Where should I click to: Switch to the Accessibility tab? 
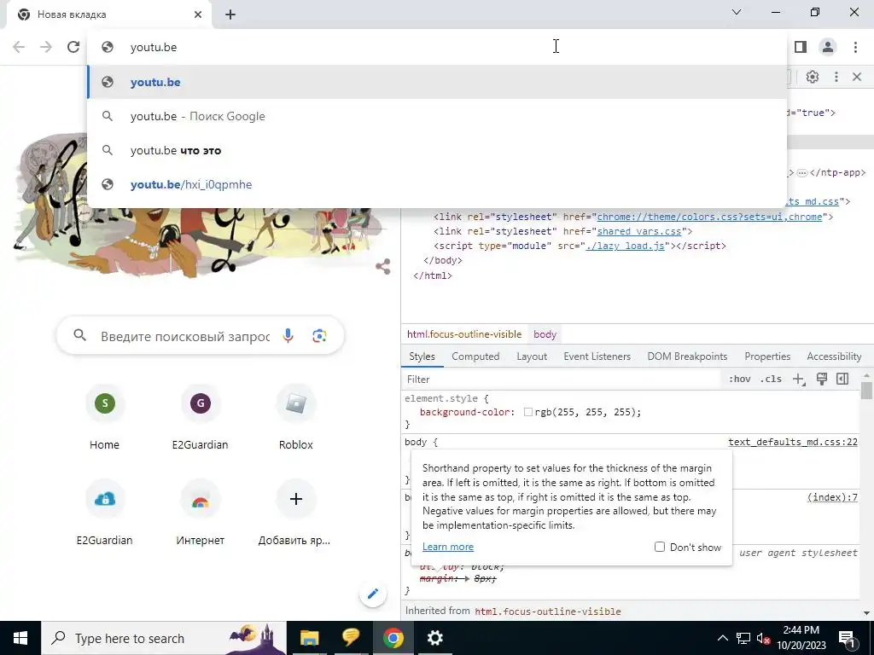tap(834, 356)
